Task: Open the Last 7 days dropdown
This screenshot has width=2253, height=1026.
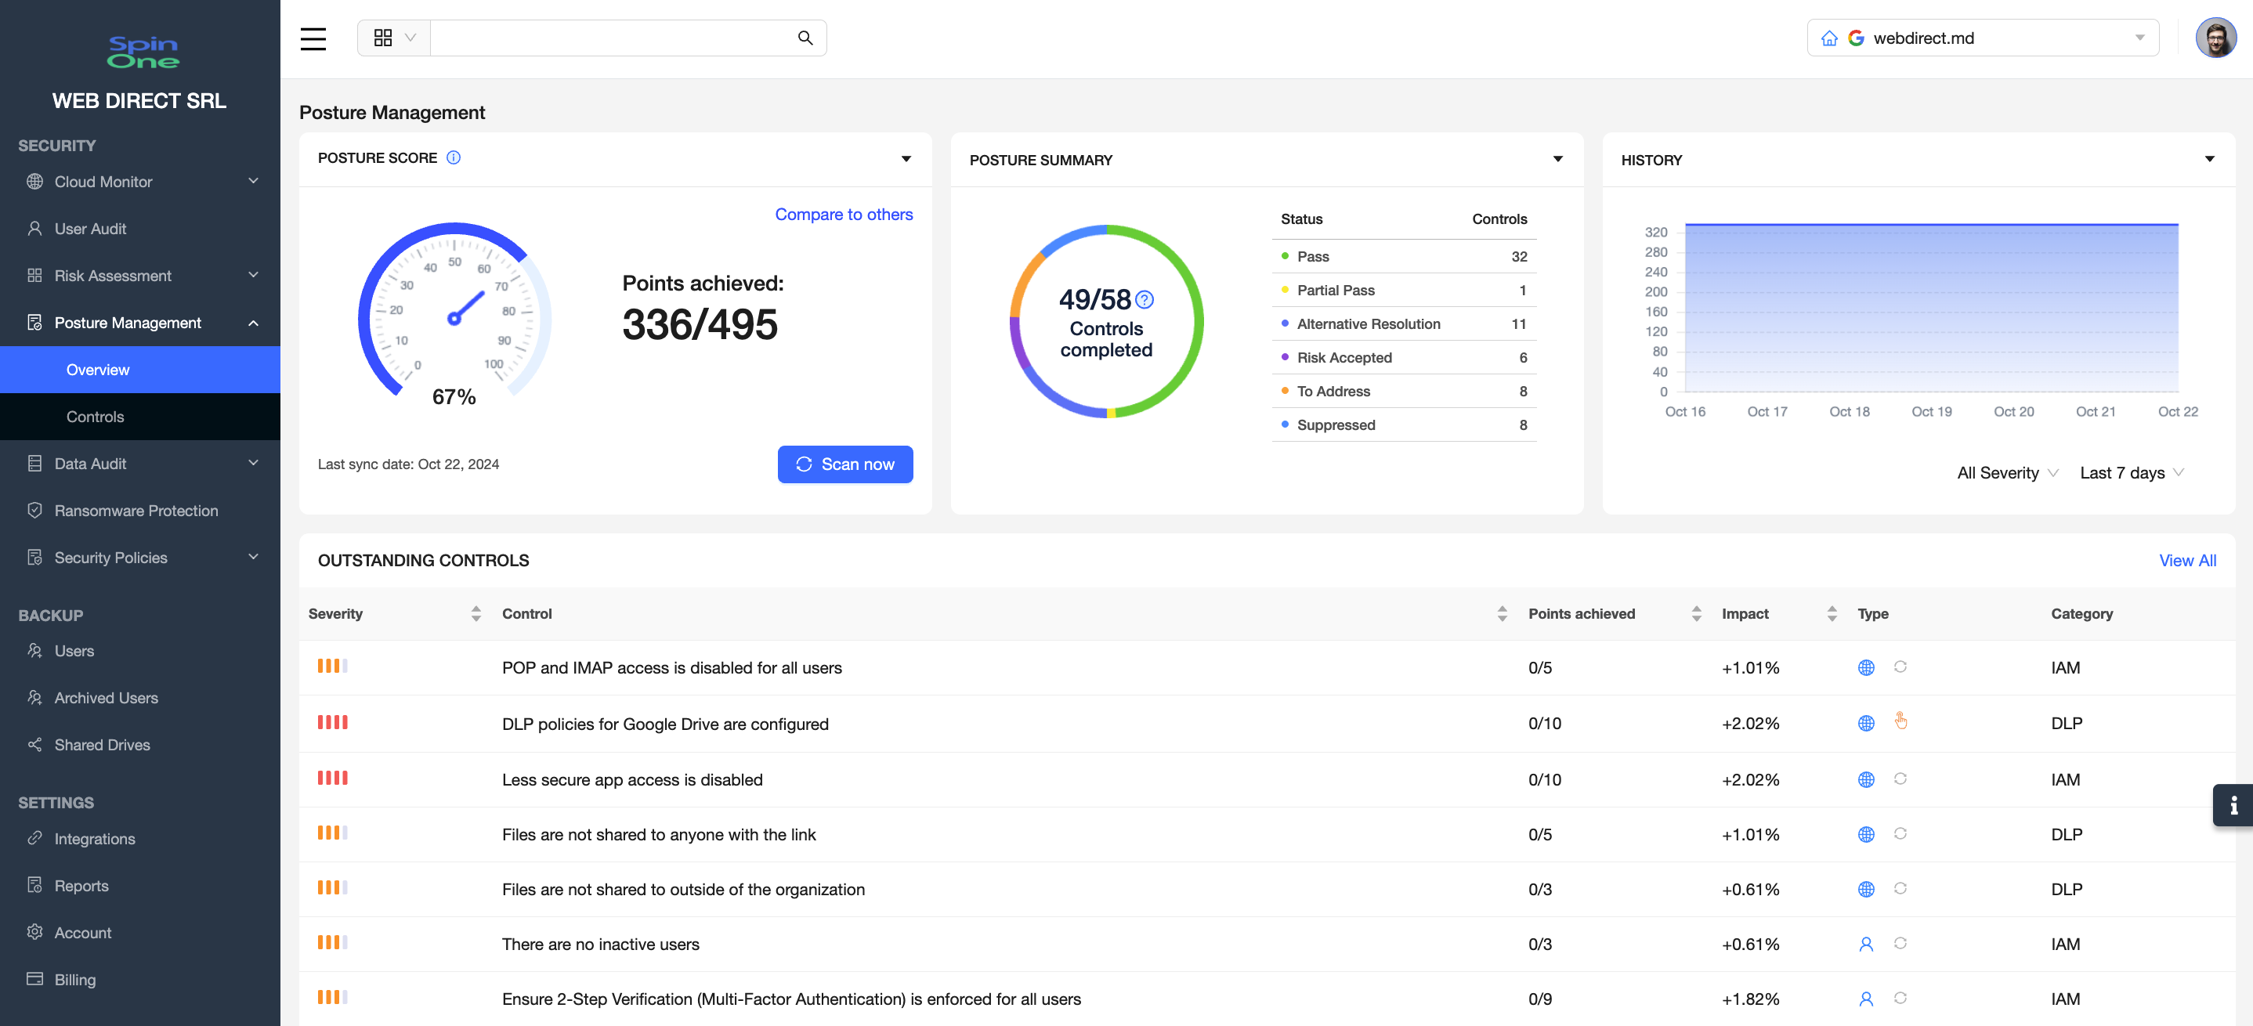Action: click(x=2131, y=472)
